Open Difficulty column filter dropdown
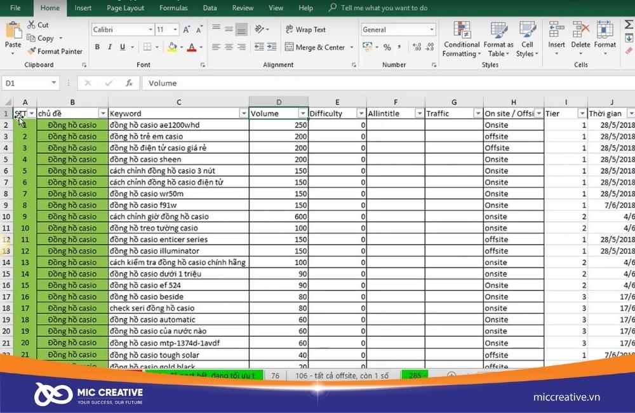The width and height of the screenshot is (635, 413). [x=361, y=114]
